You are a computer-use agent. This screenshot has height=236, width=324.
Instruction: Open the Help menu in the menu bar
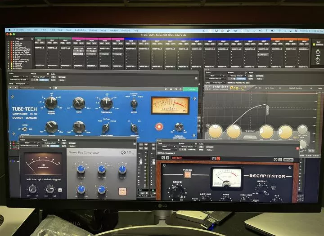136,31
